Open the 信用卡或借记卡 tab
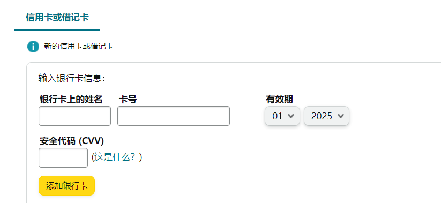 click(x=57, y=18)
